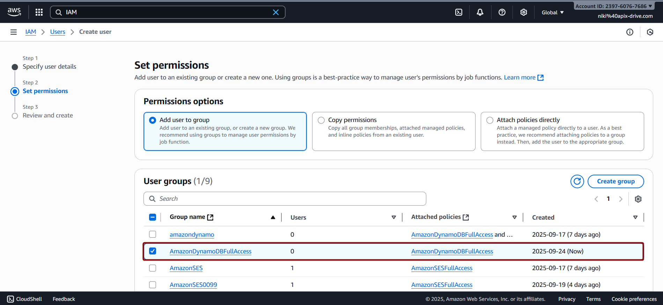
Task: Launch CloudShell from the top bar icon
Action: (x=459, y=12)
